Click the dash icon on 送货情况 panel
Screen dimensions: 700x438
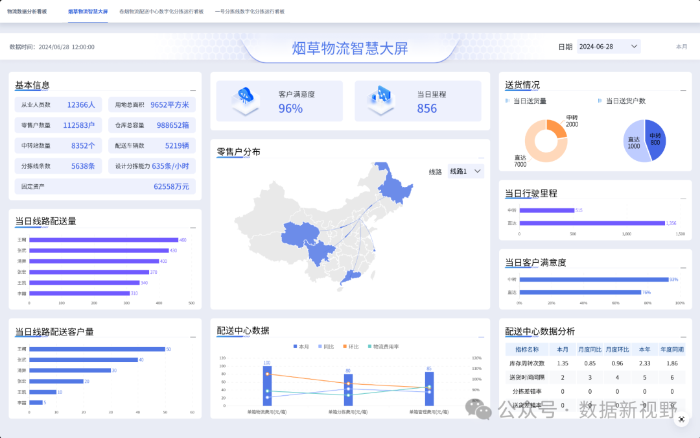click(x=682, y=91)
